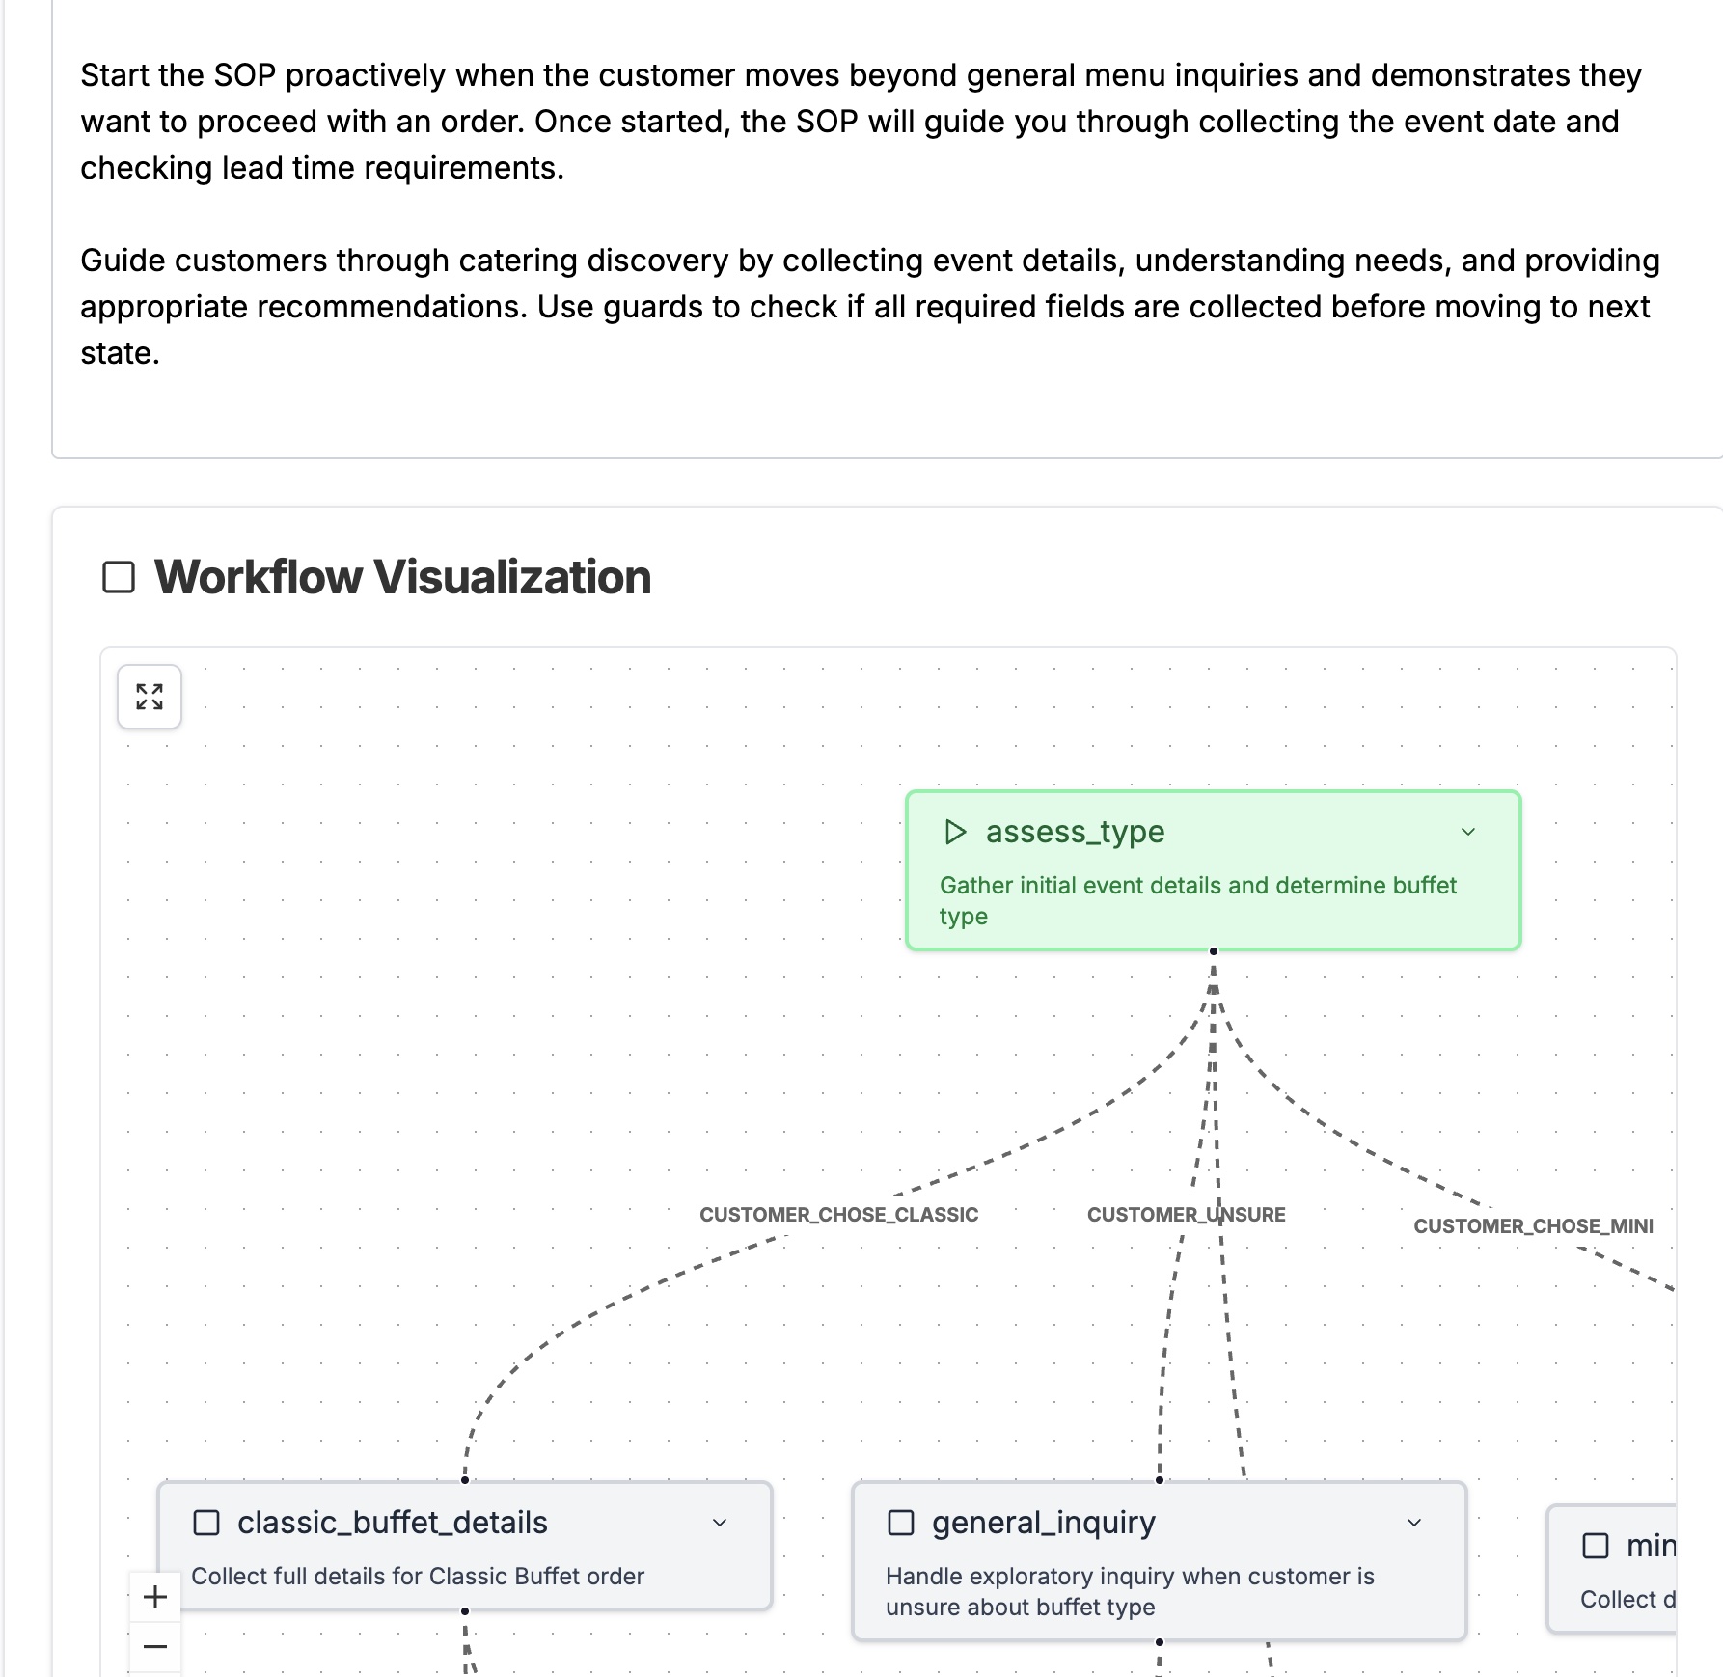Click the zoom out (−) icon
Image resolution: width=1723 pixels, height=1677 pixels.
tap(154, 1646)
